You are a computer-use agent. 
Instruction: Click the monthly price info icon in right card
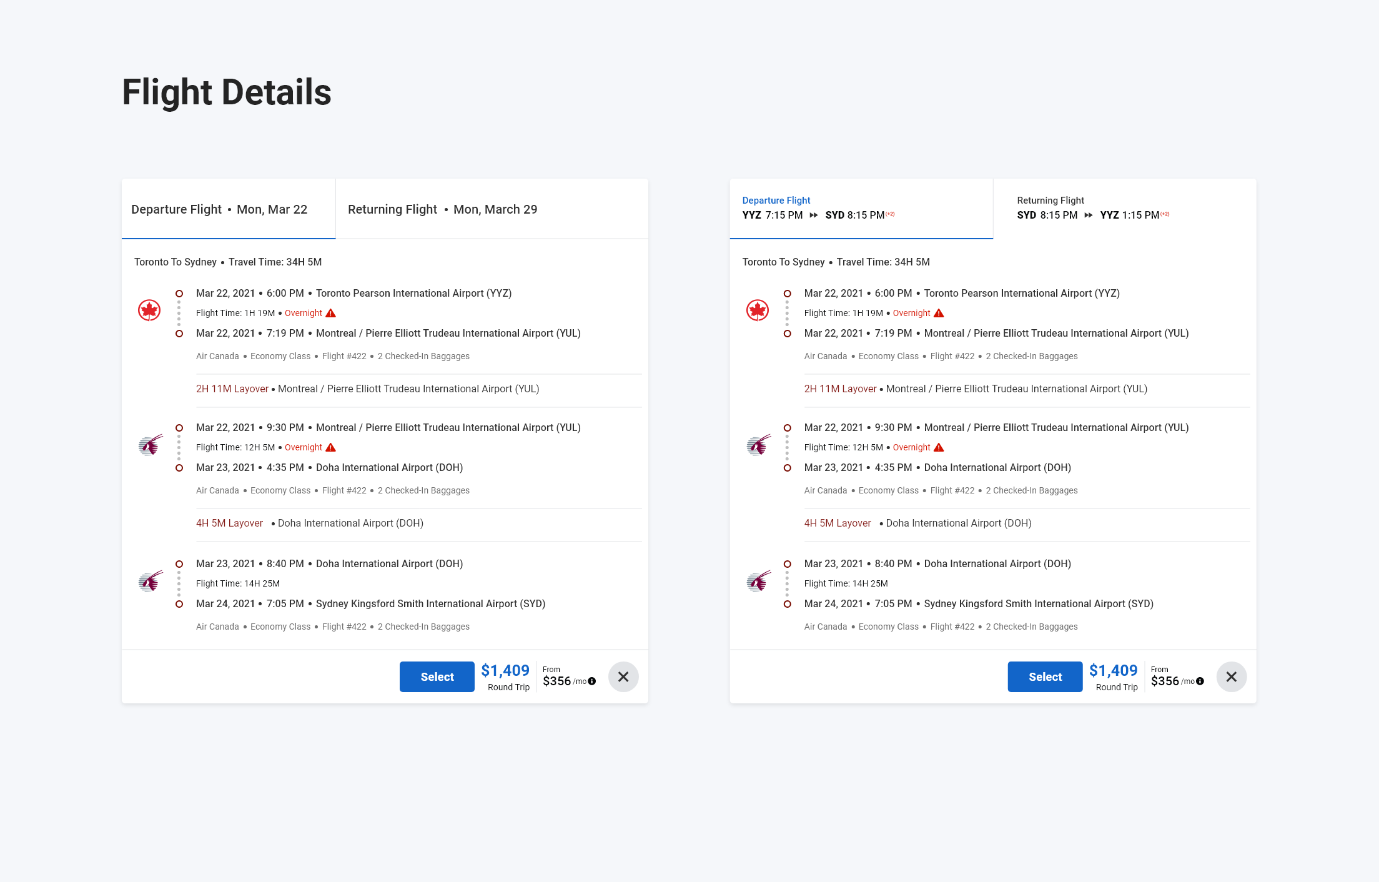[1200, 681]
